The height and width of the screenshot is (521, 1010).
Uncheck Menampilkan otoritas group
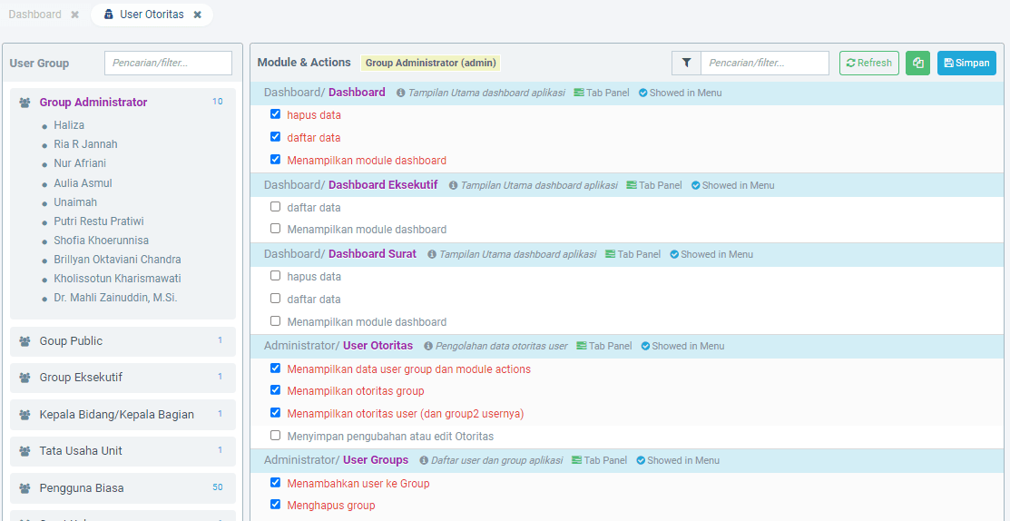pyautogui.click(x=276, y=390)
